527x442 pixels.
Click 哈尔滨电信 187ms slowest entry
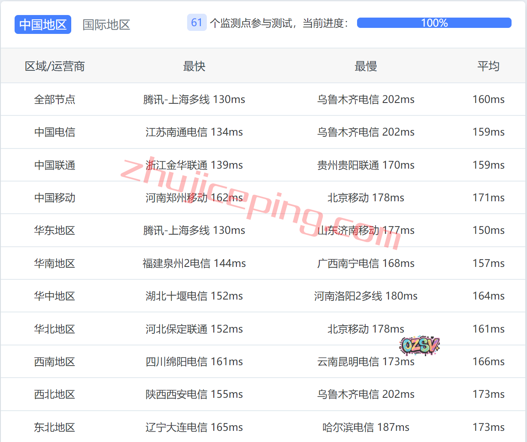pos(366,427)
